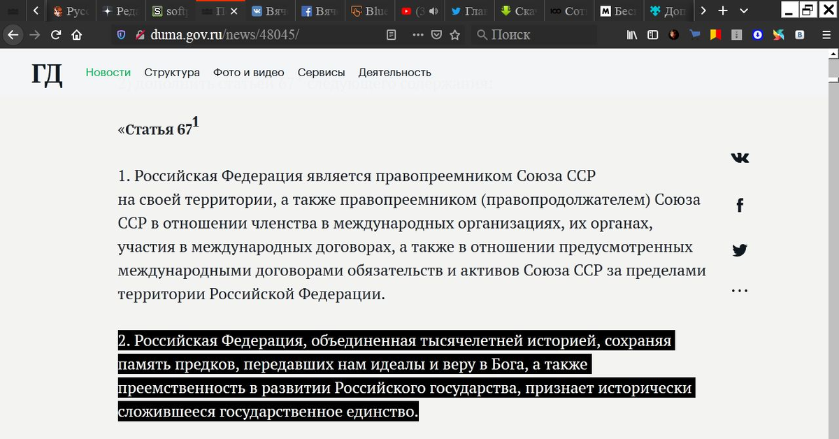Switch to the Русс tab
The image size is (839, 439).
click(x=71, y=11)
